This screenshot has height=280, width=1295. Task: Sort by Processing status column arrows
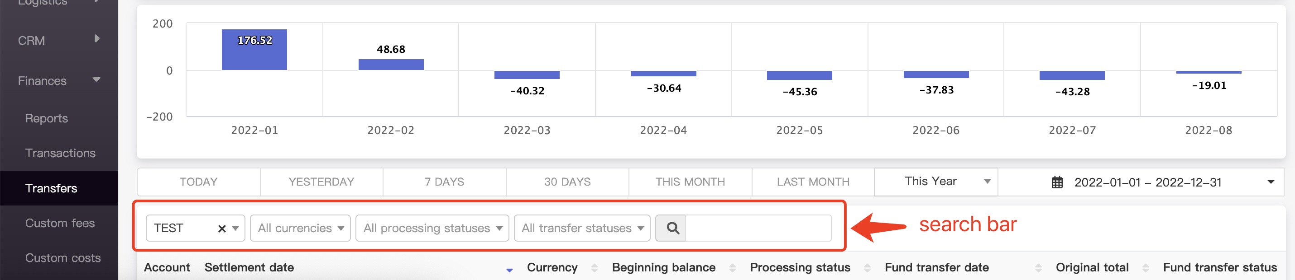click(x=867, y=268)
